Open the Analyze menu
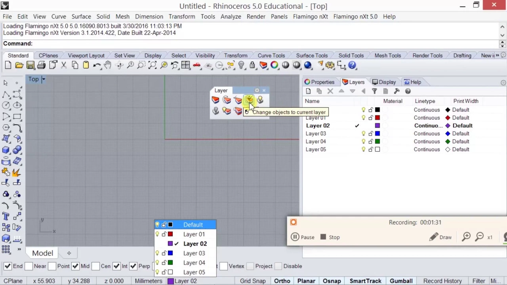Viewport: 507px width, 285px height. 231,17
